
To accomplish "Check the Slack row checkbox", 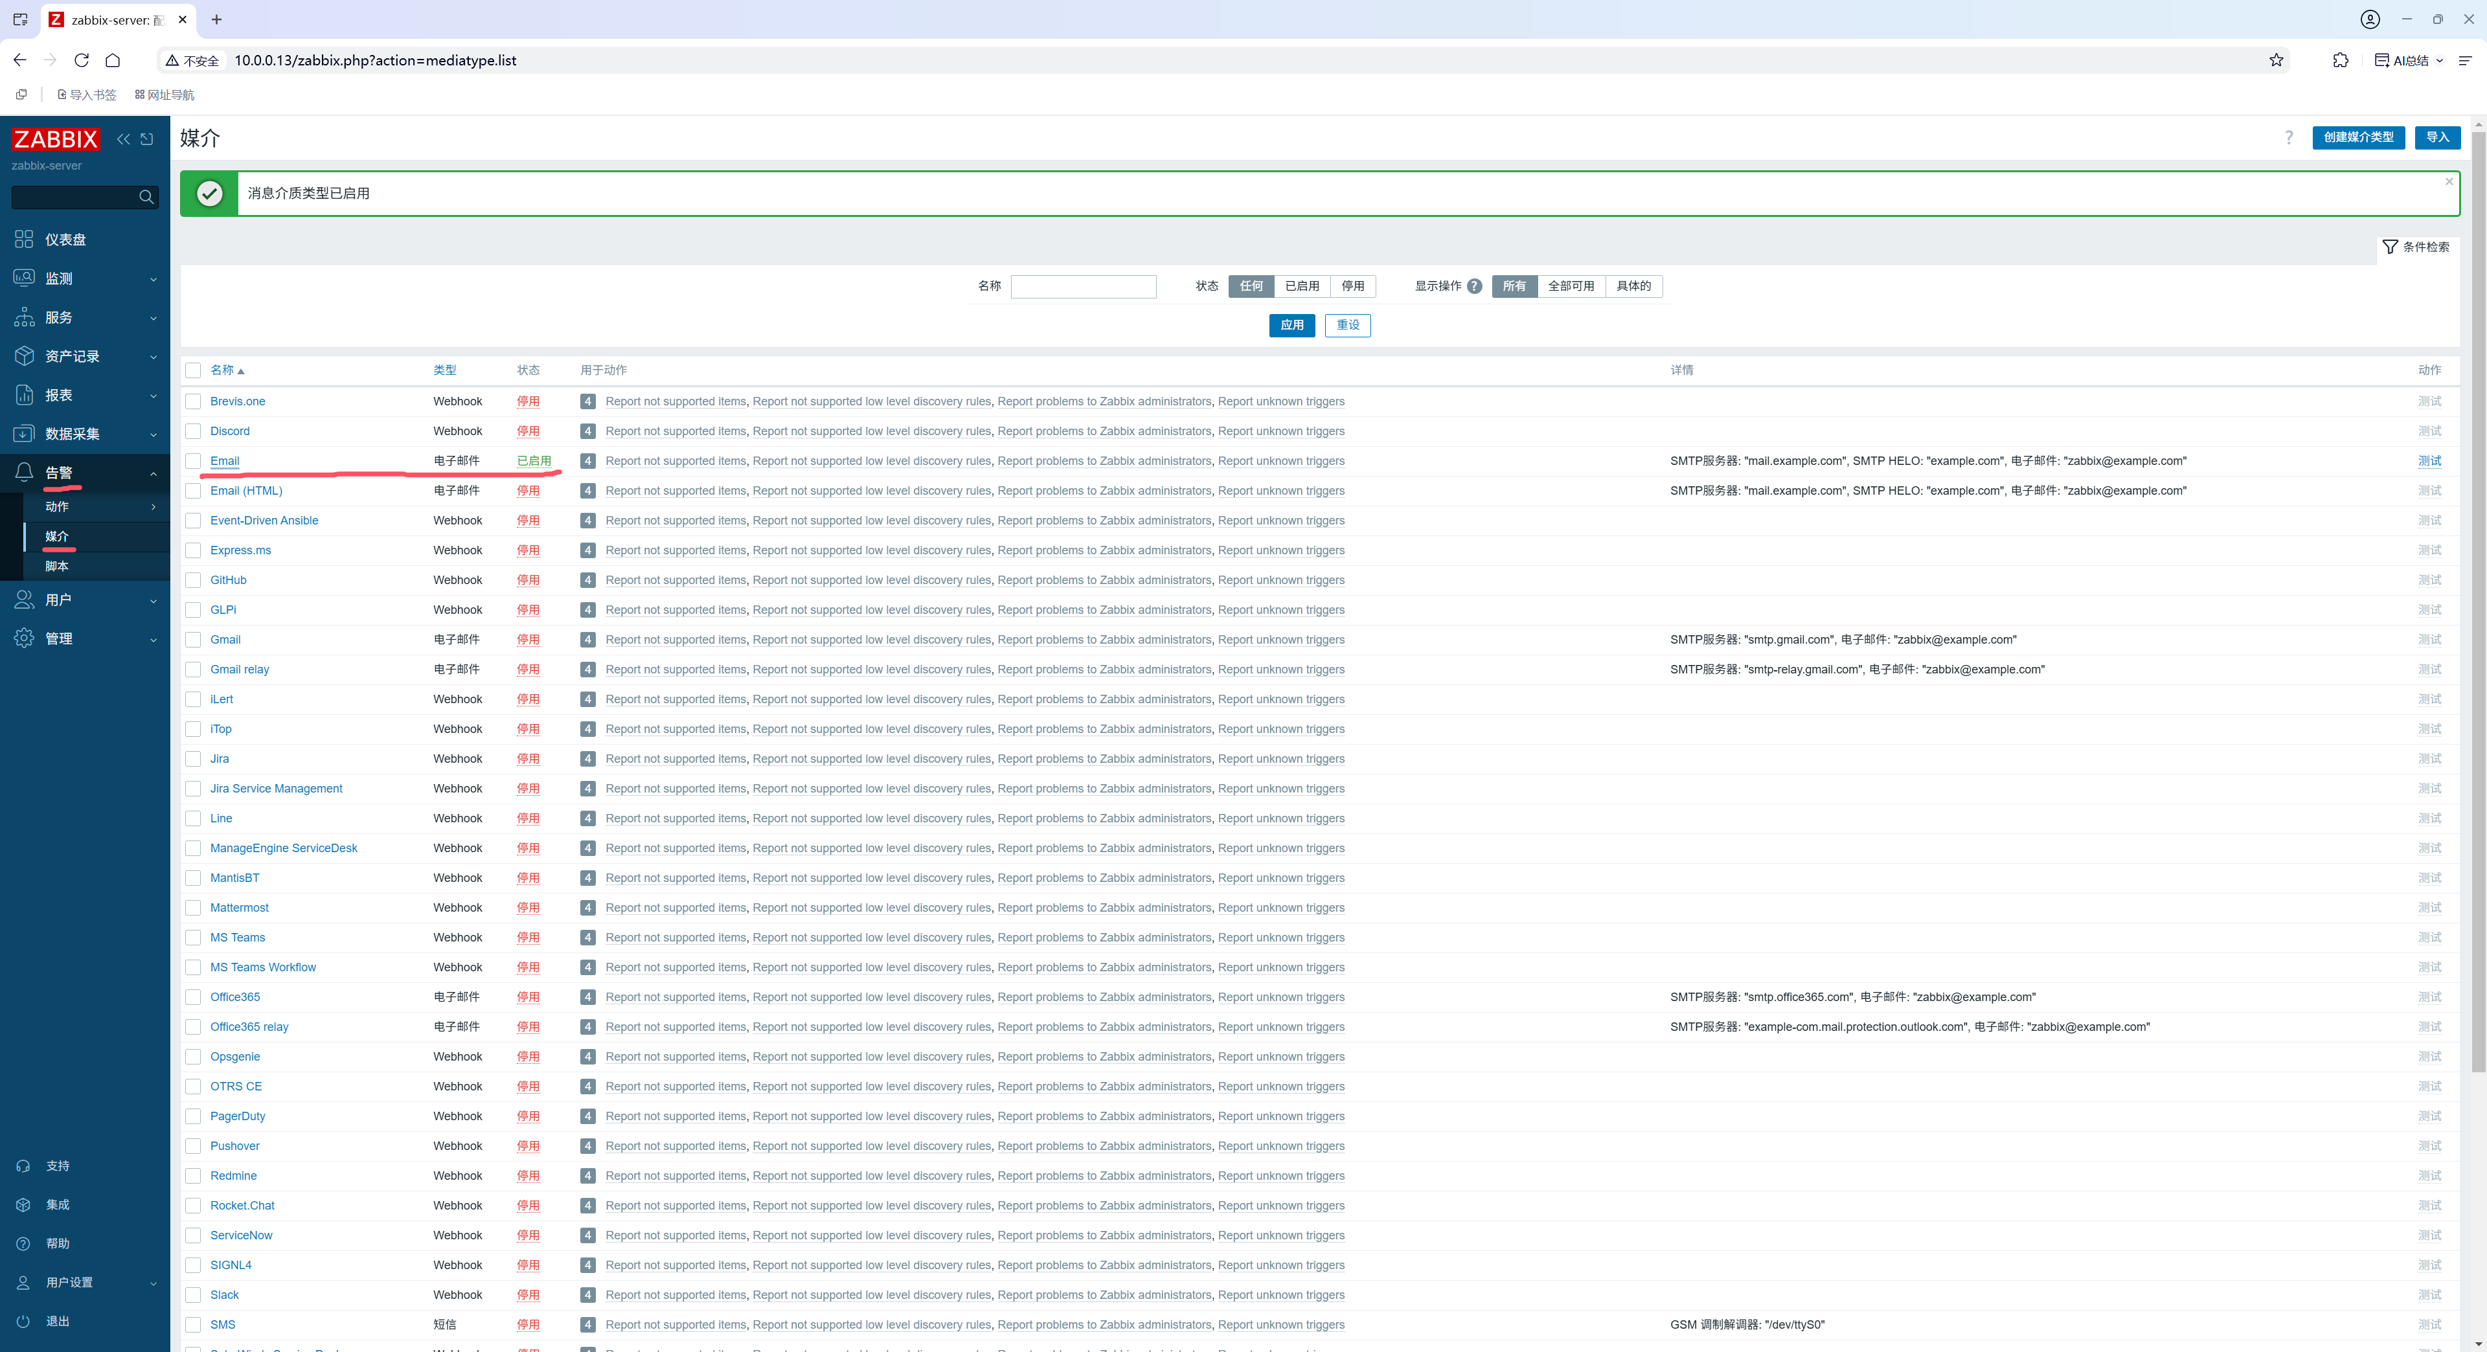I will click(x=193, y=1295).
